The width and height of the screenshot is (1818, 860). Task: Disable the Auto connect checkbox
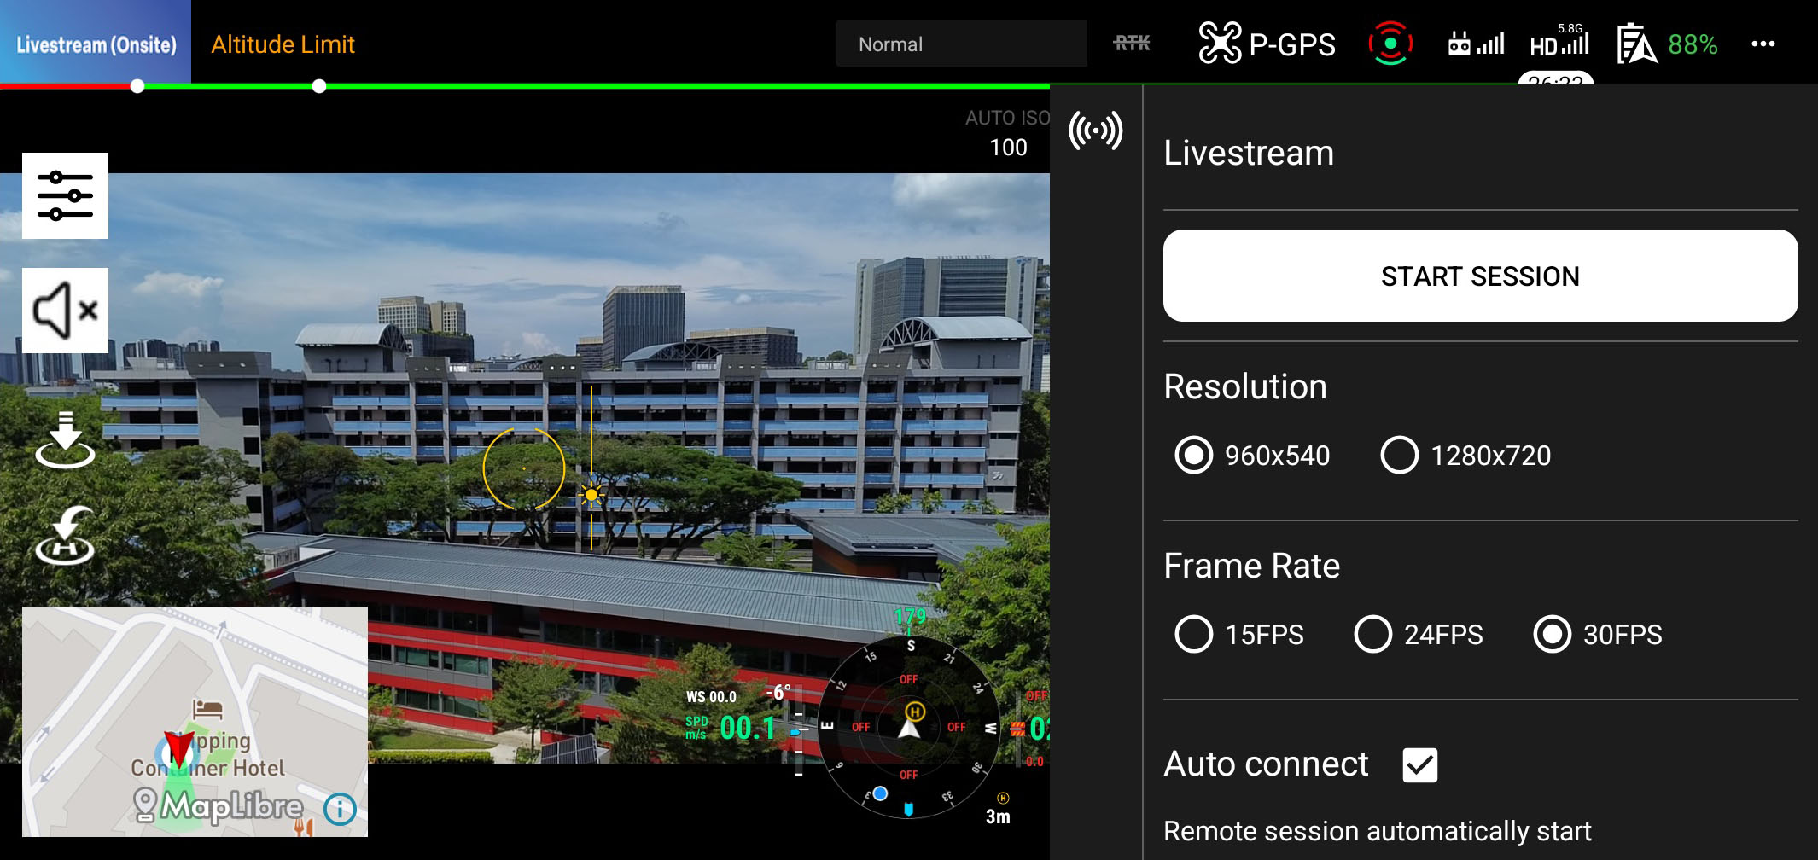click(1420, 765)
